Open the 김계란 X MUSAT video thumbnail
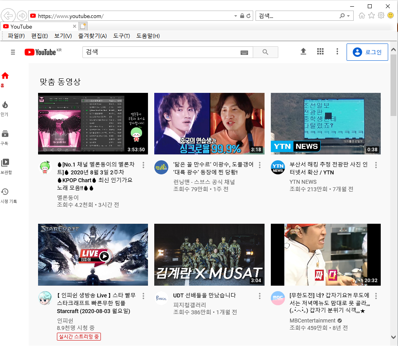Viewport: 398px width, 346px height. click(209, 255)
